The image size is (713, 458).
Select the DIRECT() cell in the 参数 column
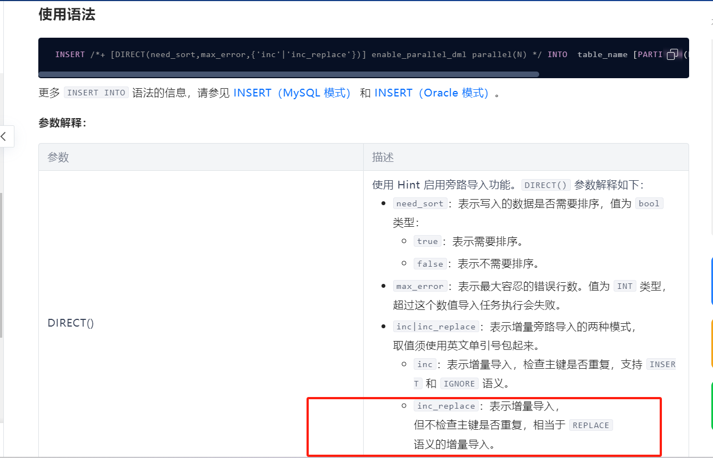click(x=71, y=323)
